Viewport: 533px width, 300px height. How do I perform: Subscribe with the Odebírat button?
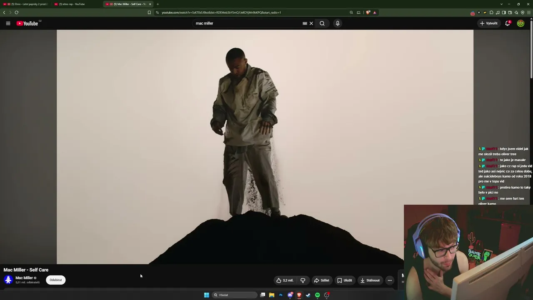click(x=56, y=280)
